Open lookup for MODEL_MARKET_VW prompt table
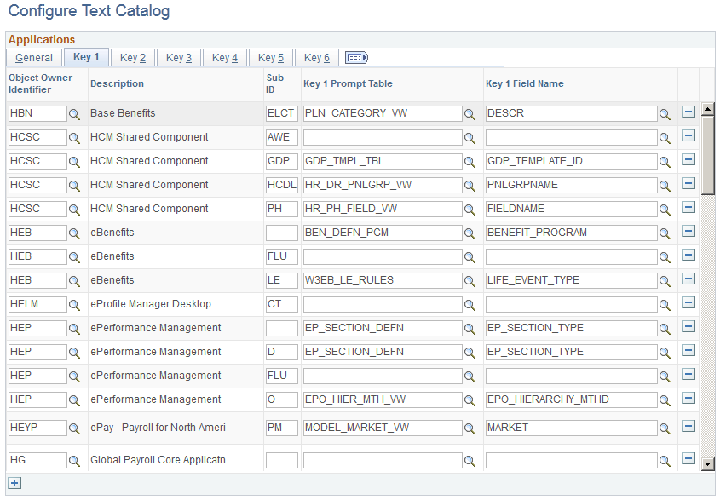The width and height of the screenshot is (726, 500). pos(470,428)
